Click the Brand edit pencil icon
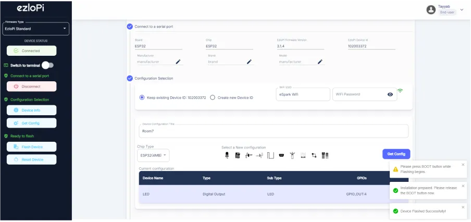The image size is (471, 222). pyautogui.click(x=249, y=61)
